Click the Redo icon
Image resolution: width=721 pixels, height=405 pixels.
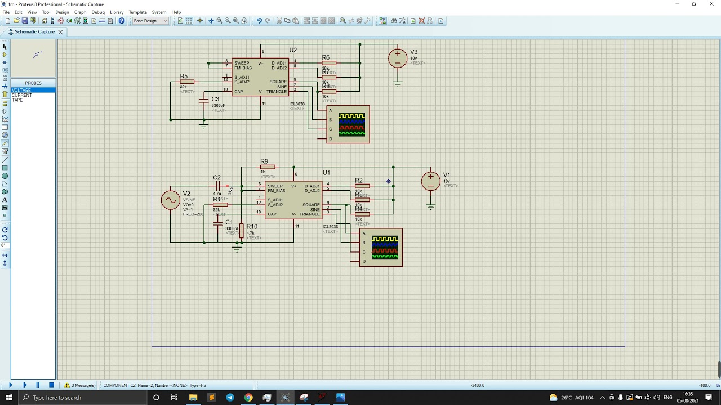point(267,21)
